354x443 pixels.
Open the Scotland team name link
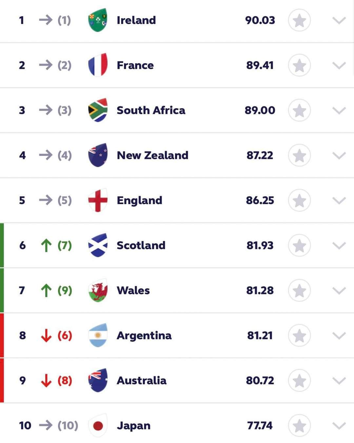point(141,245)
